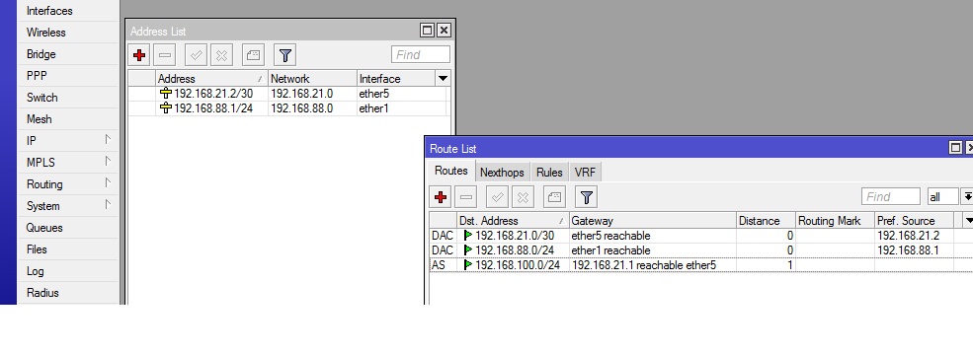The height and width of the screenshot is (355, 973).
Task: Open Interfaces from the sidebar
Action: [x=67, y=11]
